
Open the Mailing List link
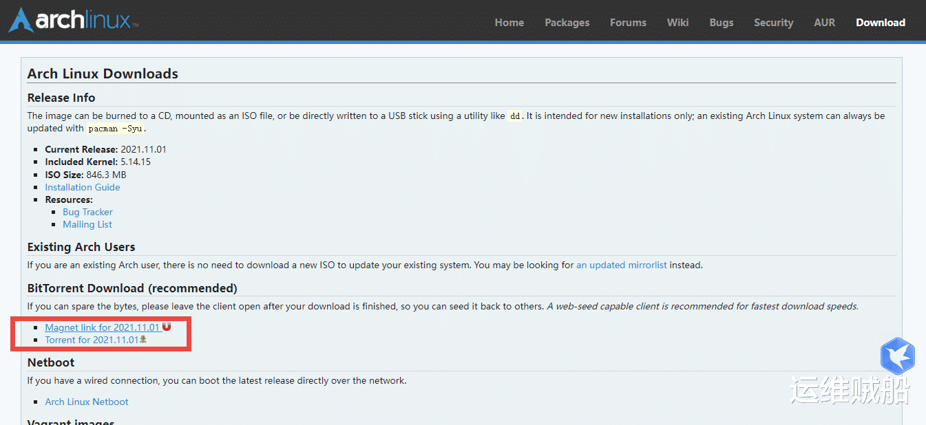click(x=87, y=224)
